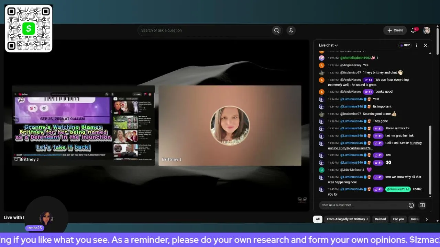This screenshot has width=440, height=247.
Task: Select the All chip
Action: tap(318, 219)
